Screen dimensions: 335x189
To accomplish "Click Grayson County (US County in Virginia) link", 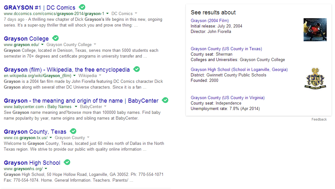I will (x=228, y=98).
